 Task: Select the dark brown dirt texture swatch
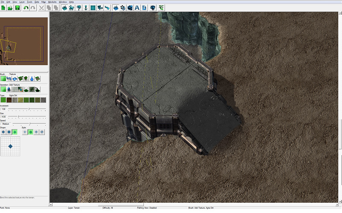(x=9, y=100)
